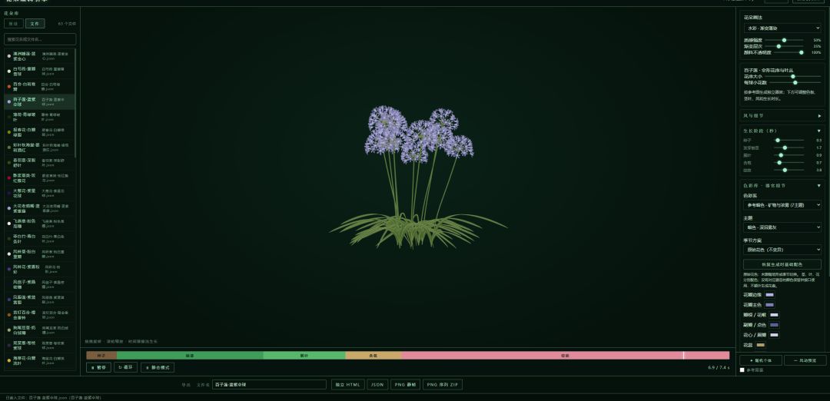This screenshot has height=401, width=830.
Task: Adjust the 颜料不透明度 slider at 100%
Action: pyautogui.click(x=788, y=52)
